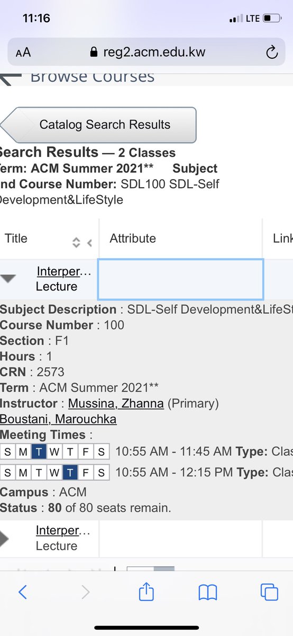The height and width of the screenshot is (636, 293).
Task: Collapse Title column using the small left chevron
Action: click(89, 243)
